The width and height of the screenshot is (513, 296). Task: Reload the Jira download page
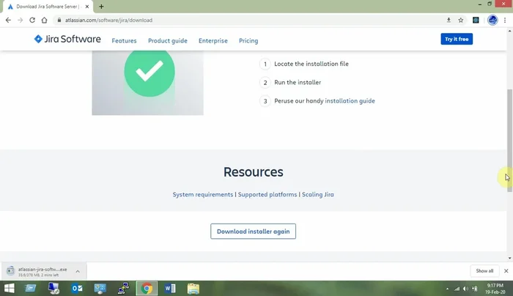(x=32, y=21)
